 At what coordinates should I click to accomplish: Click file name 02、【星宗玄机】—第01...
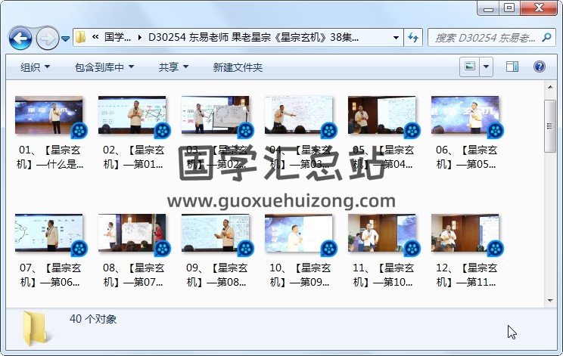click(x=133, y=157)
